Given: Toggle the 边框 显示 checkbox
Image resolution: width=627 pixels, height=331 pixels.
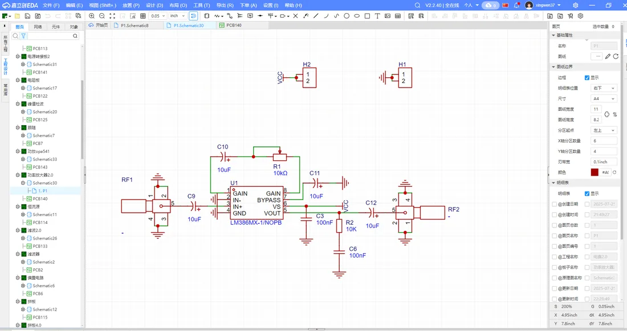Looking at the screenshot, I should [587, 77].
